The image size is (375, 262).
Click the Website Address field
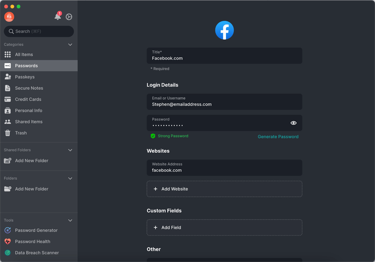click(x=224, y=168)
